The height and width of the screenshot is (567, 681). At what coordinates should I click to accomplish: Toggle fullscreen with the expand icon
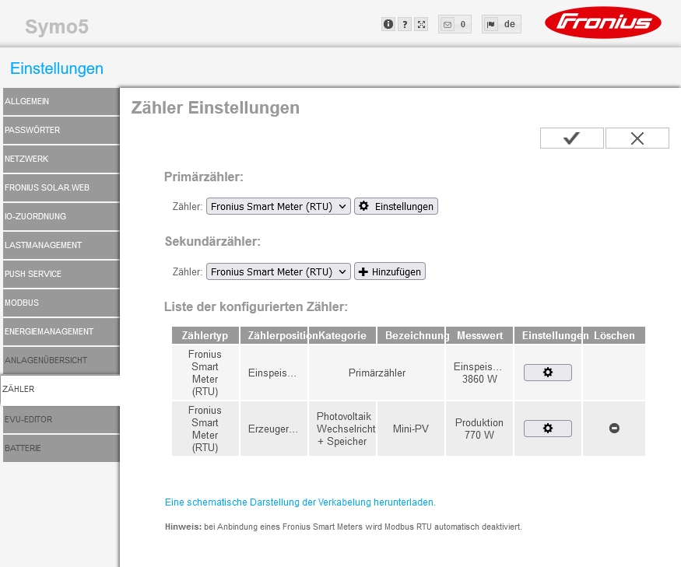tap(421, 24)
